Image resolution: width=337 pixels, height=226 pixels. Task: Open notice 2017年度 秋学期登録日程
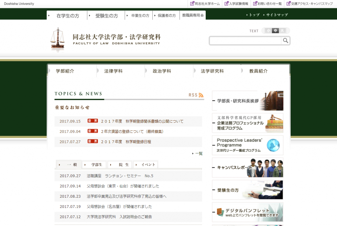pos(126,142)
